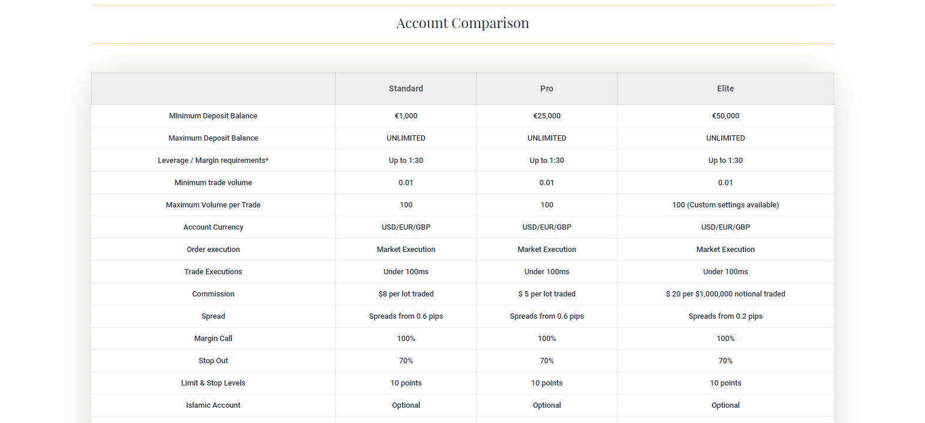Click the Minimum Deposit Balance row label
The height and width of the screenshot is (423, 925).
click(213, 116)
